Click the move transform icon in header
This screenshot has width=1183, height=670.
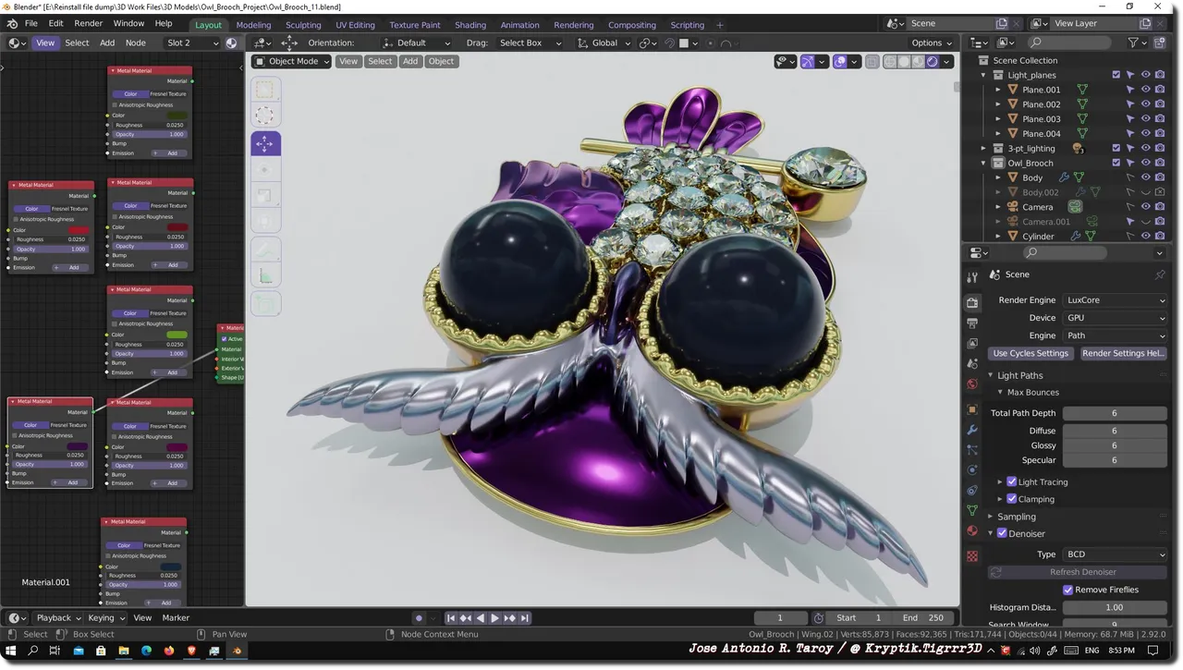[x=289, y=43]
